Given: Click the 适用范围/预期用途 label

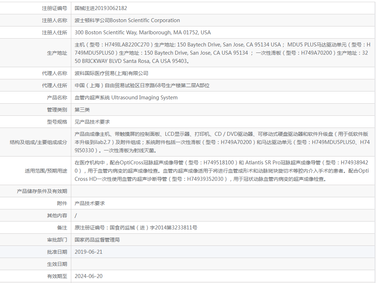Looking at the screenshot, I should click(46, 171).
